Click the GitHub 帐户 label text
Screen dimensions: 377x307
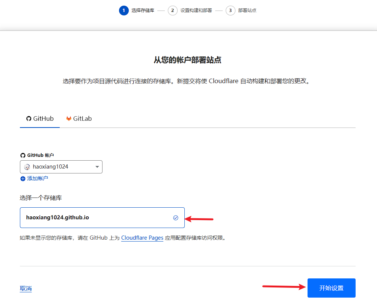(41, 155)
